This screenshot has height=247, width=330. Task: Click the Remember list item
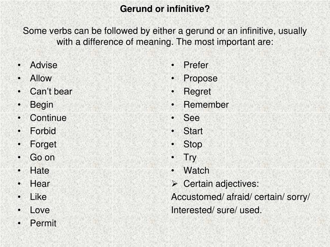206,105
